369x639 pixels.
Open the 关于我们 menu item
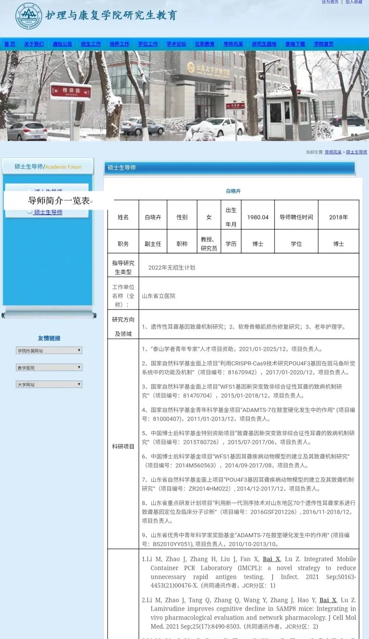tap(34, 44)
